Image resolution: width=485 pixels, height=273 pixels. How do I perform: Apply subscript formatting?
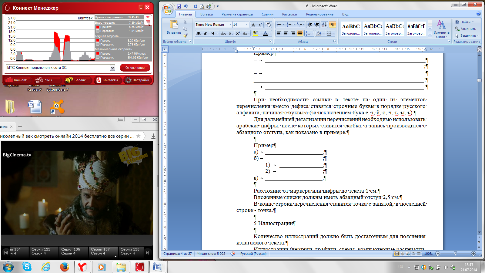231,33
